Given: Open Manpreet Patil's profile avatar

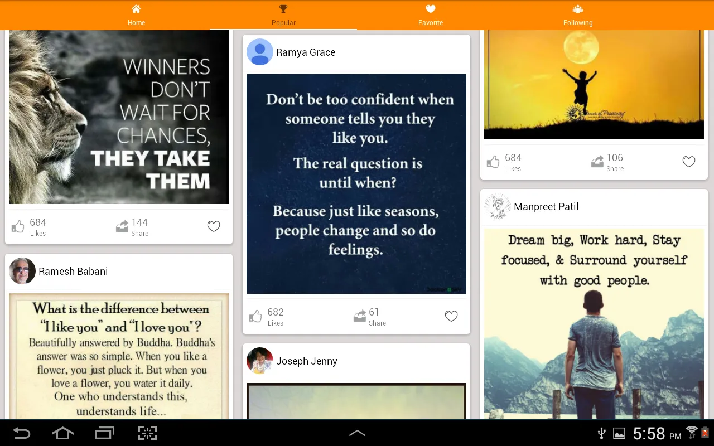Looking at the screenshot, I should tap(498, 207).
